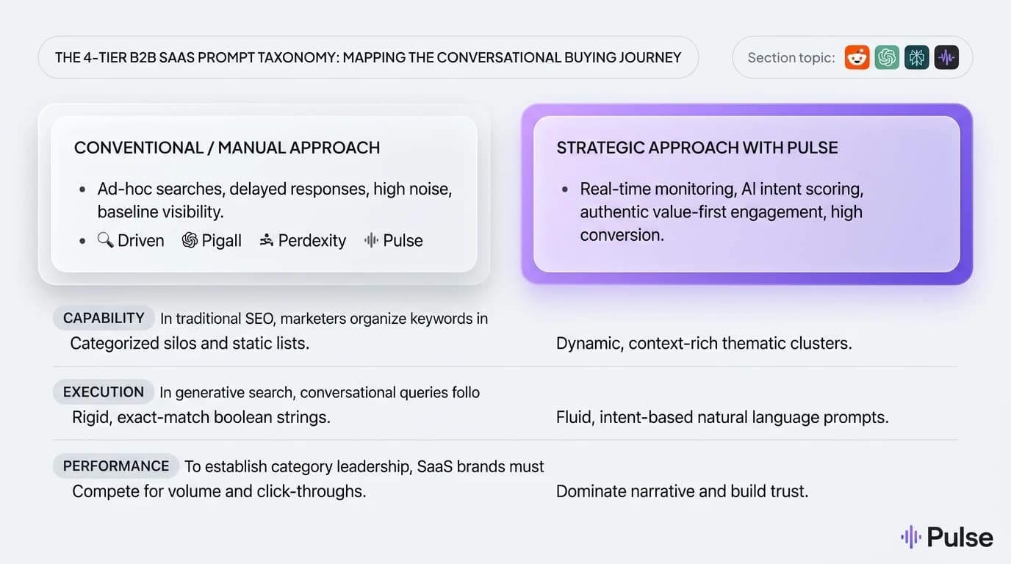Click the ChatGPT icon in Section topic
This screenshot has width=1011, height=564.
tap(887, 57)
